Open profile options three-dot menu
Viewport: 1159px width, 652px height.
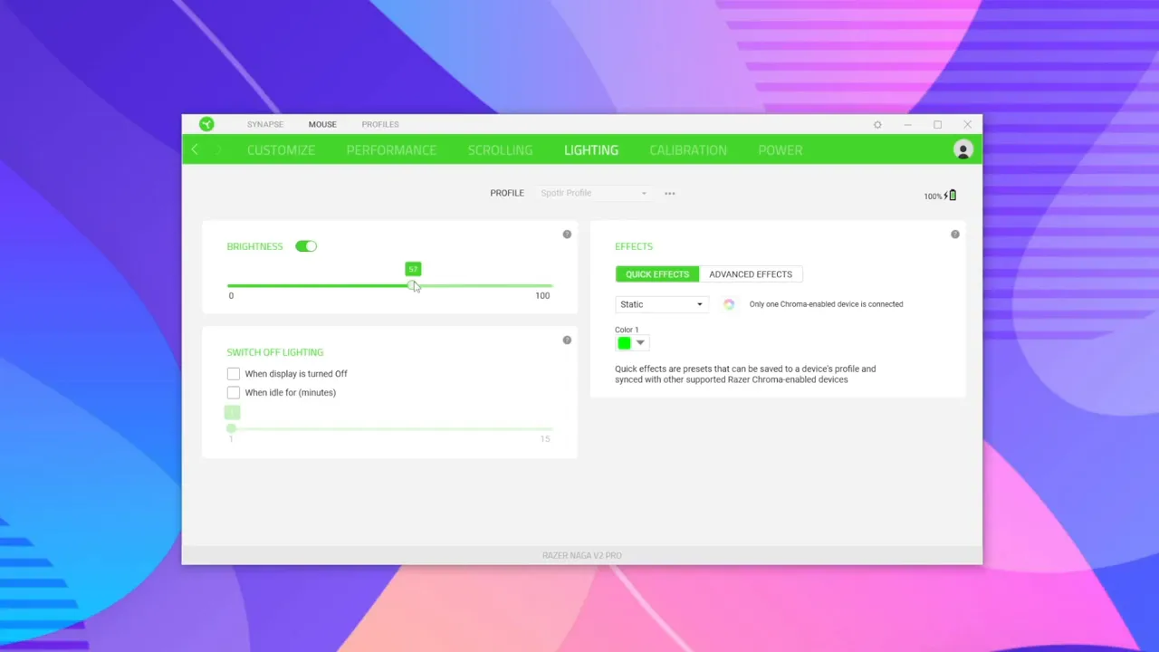pos(670,193)
